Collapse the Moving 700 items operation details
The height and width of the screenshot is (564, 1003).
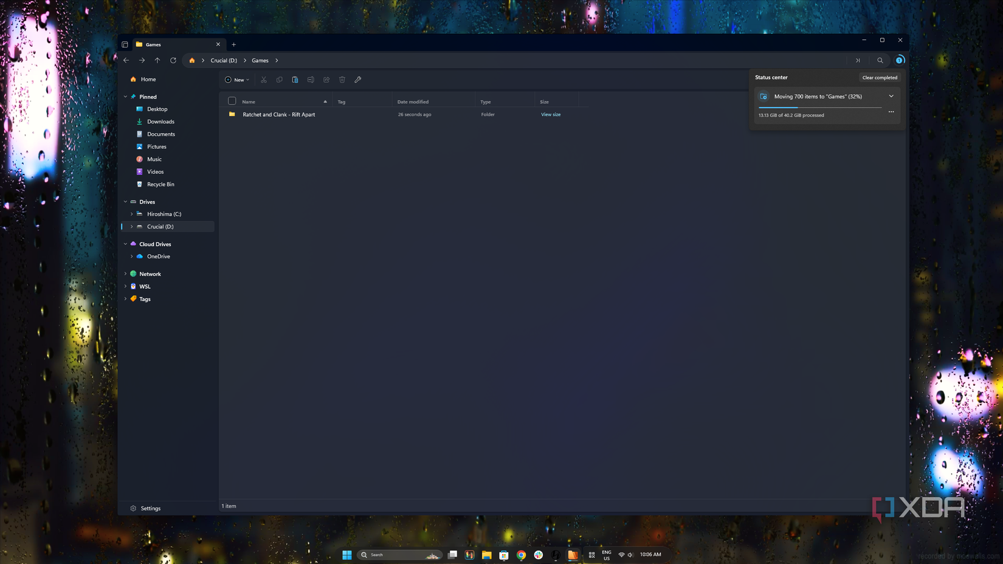click(x=891, y=96)
